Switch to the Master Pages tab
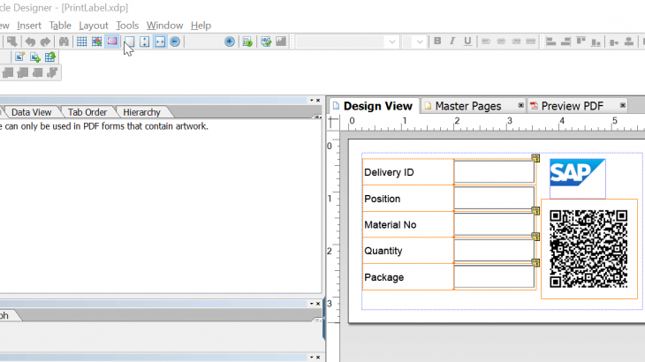Image resolution: width=645 pixels, height=362 pixels. 468,106
